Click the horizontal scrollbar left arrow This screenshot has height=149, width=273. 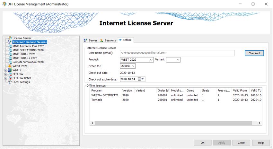pos(92,123)
